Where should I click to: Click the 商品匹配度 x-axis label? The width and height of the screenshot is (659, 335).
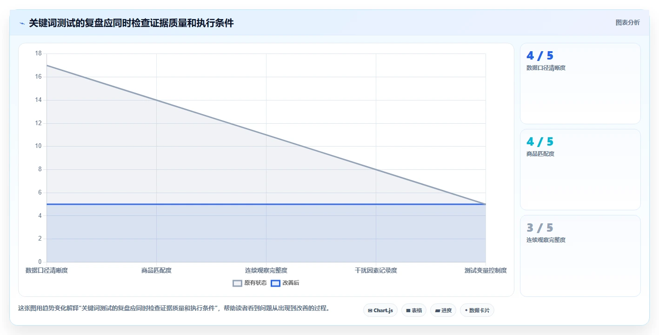(156, 270)
